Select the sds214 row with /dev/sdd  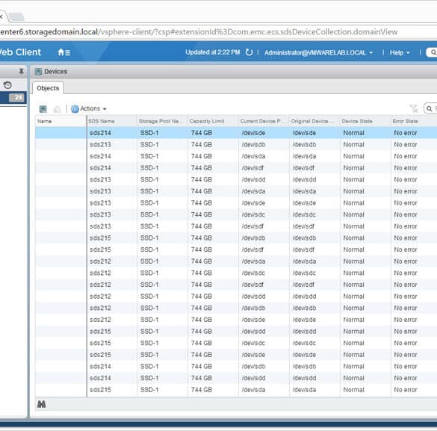(236, 379)
